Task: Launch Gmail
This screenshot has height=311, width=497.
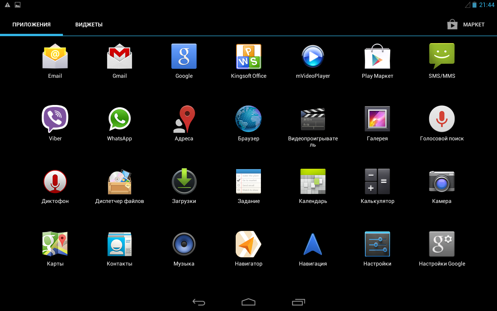Action: (120, 56)
